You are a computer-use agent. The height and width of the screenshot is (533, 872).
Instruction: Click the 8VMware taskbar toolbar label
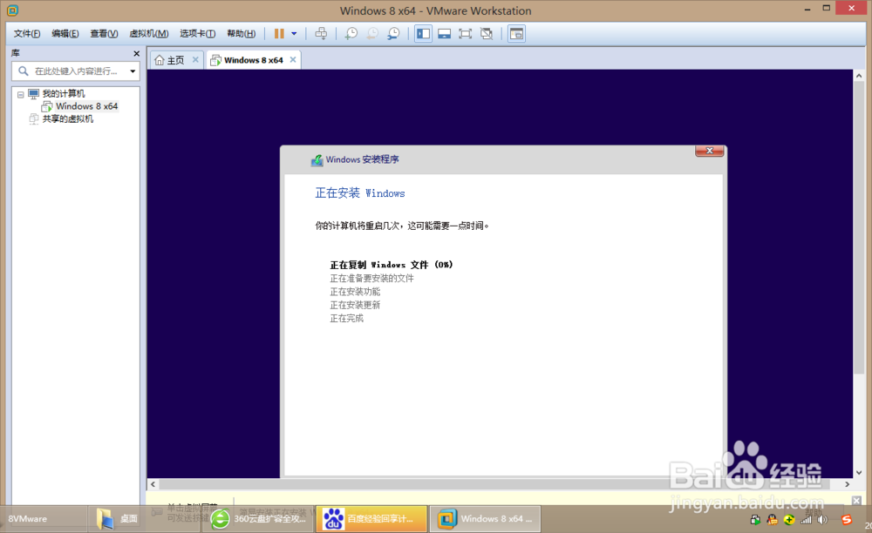pyautogui.click(x=27, y=518)
